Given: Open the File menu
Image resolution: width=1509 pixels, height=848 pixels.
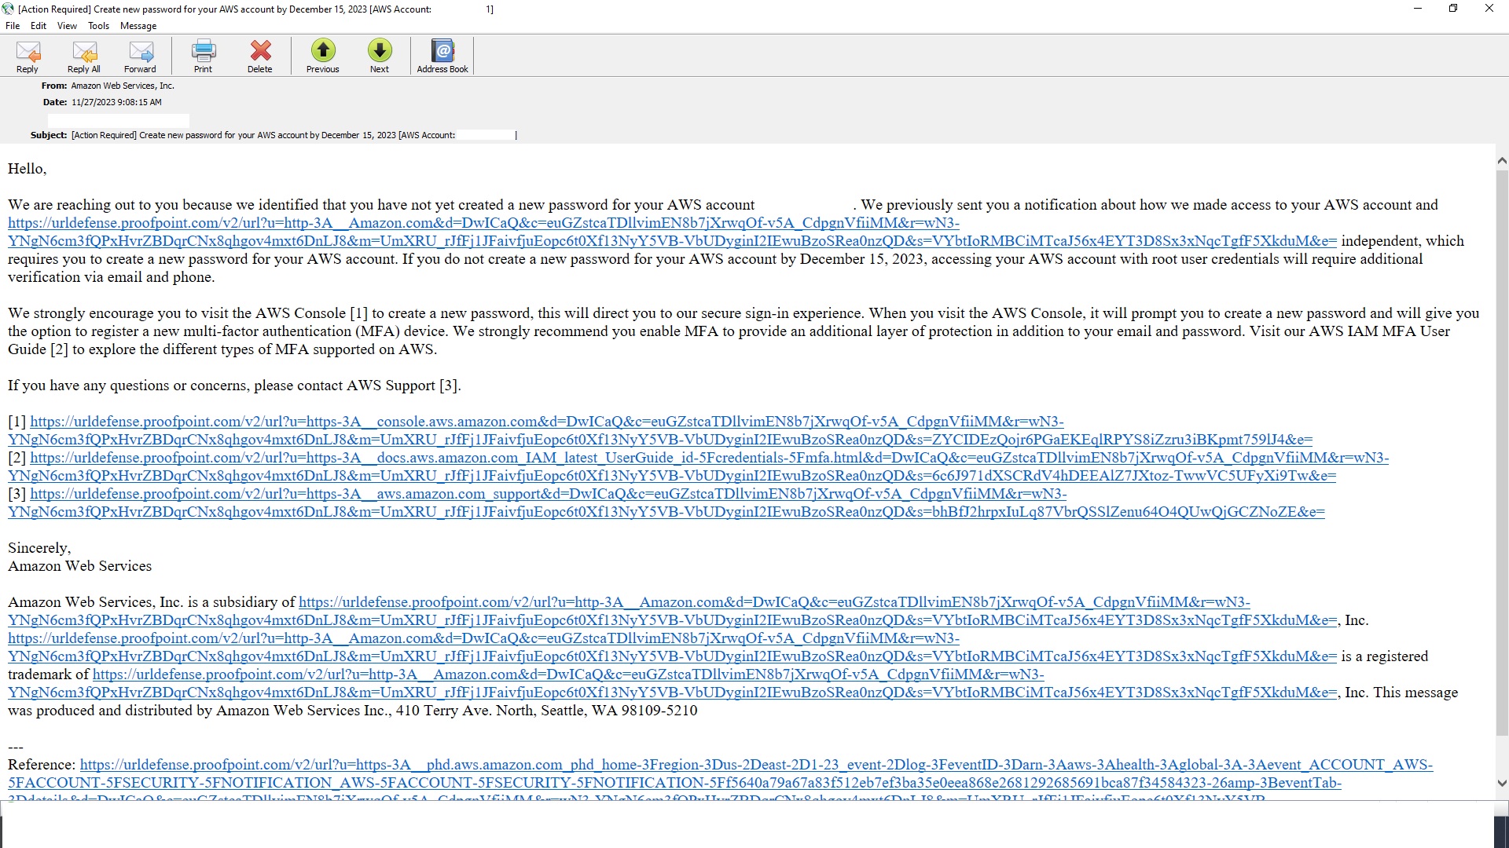Looking at the screenshot, I should pyautogui.click(x=13, y=26).
